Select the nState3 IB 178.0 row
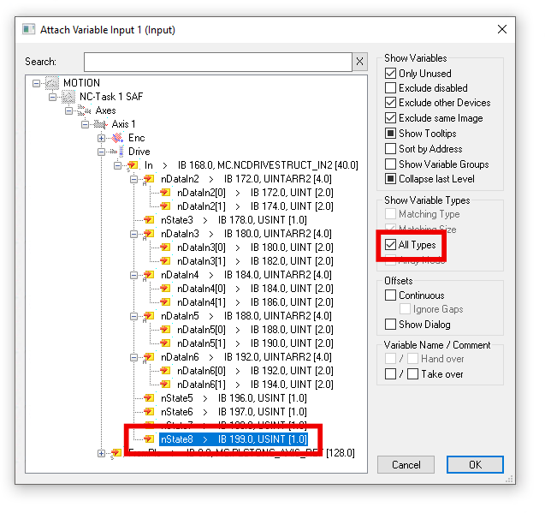Screen dimensions: 545x513 tap(234, 220)
